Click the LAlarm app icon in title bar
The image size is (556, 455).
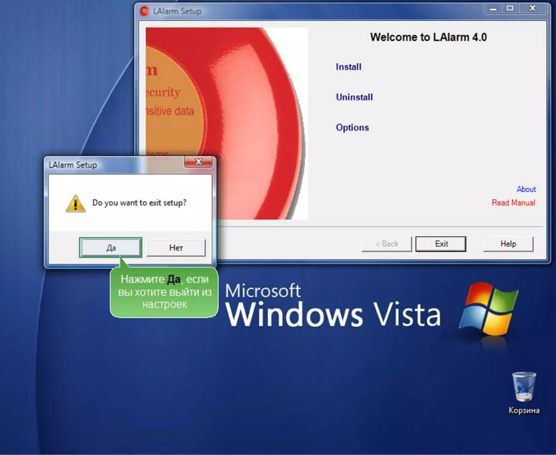(x=144, y=11)
